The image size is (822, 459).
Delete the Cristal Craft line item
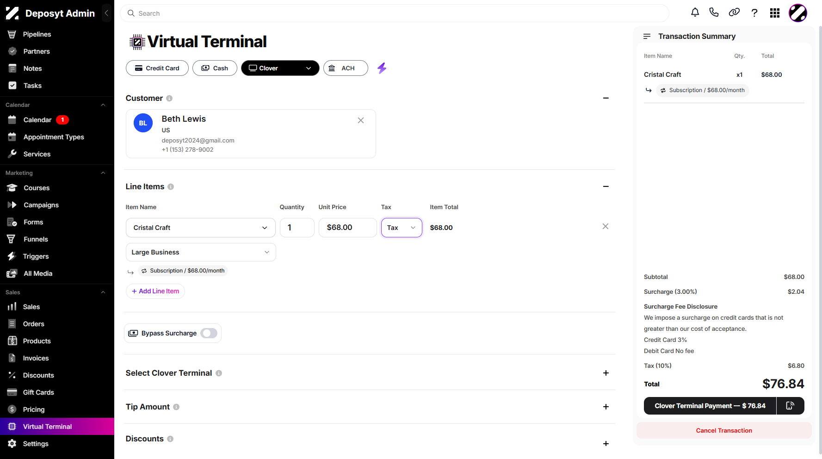tap(606, 226)
